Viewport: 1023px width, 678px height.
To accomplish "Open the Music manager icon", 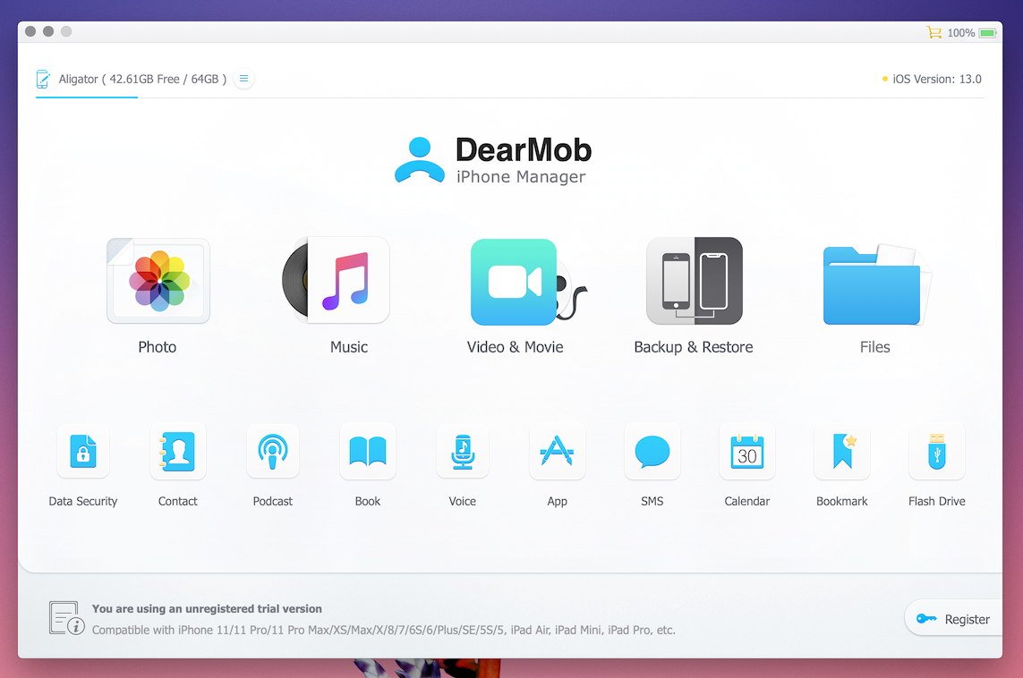I will tap(336, 281).
